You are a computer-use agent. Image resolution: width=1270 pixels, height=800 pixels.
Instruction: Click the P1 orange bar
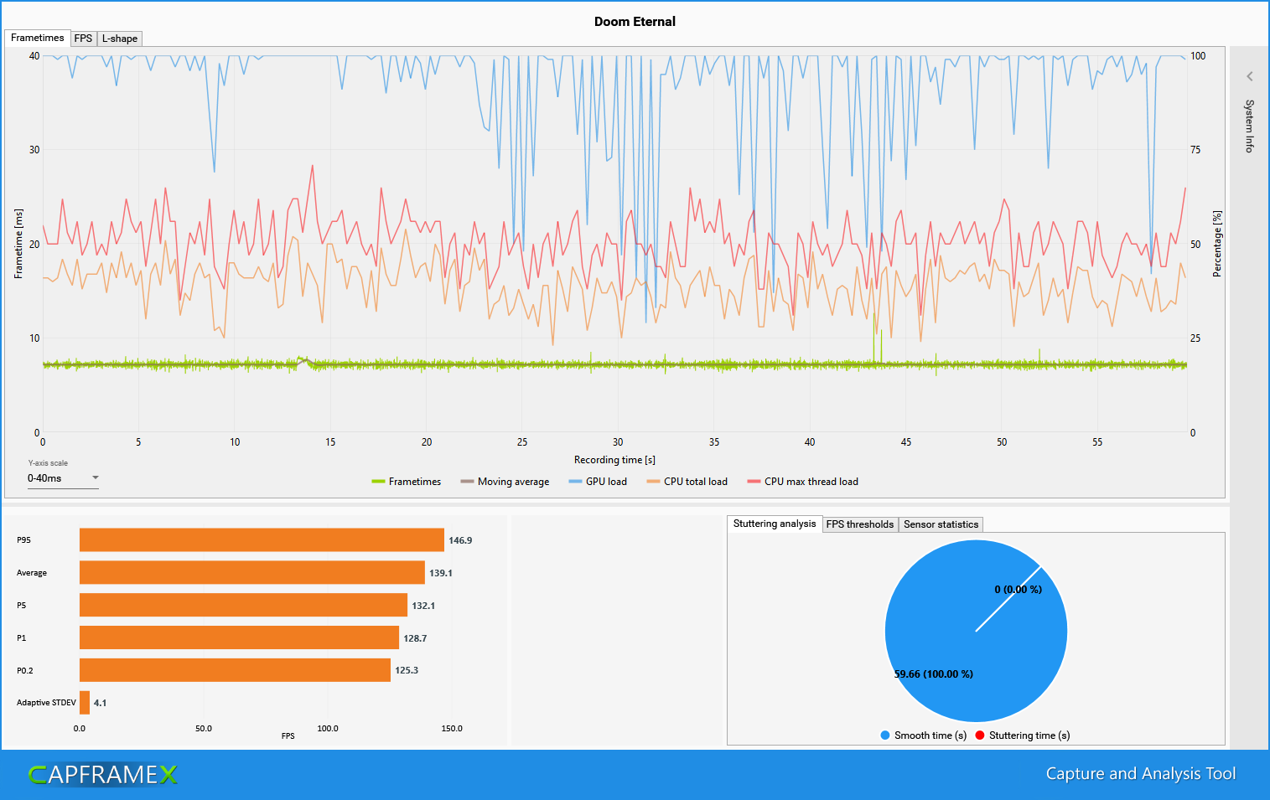pyautogui.click(x=239, y=637)
